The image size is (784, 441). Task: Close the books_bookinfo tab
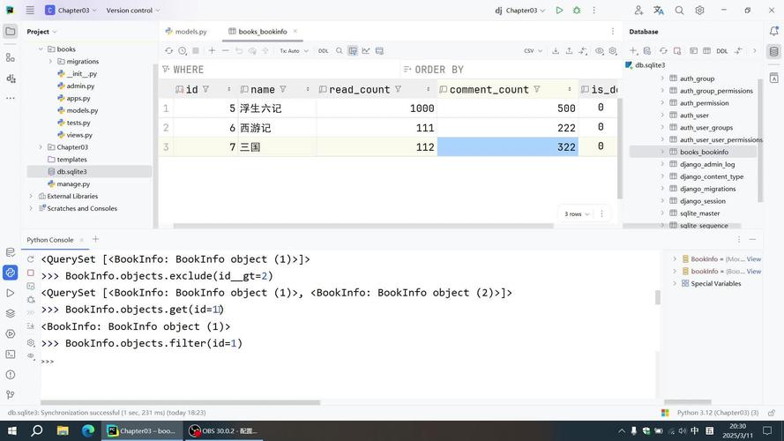click(x=295, y=31)
